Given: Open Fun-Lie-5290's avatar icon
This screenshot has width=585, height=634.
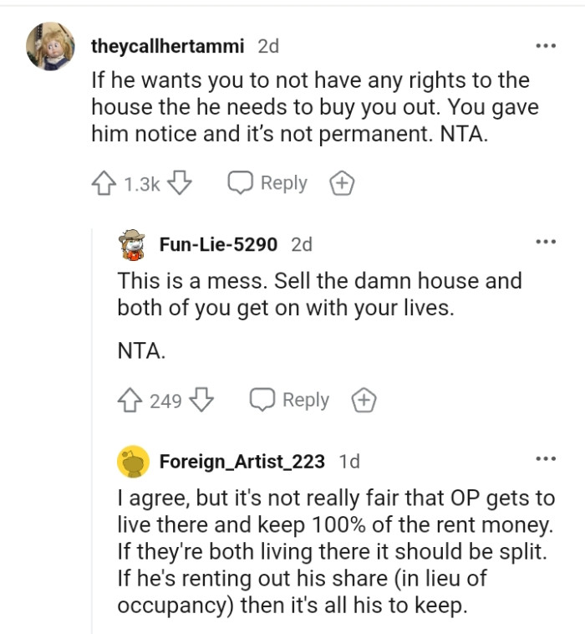Looking at the screenshot, I should coord(131,244).
